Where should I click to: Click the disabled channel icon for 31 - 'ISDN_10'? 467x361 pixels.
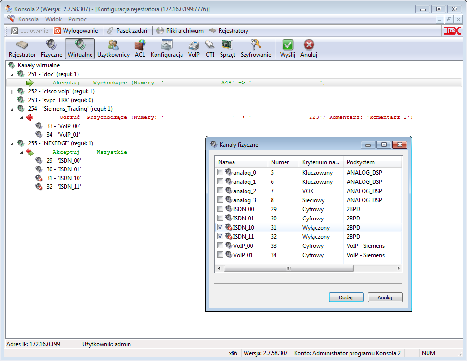(39, 178)
